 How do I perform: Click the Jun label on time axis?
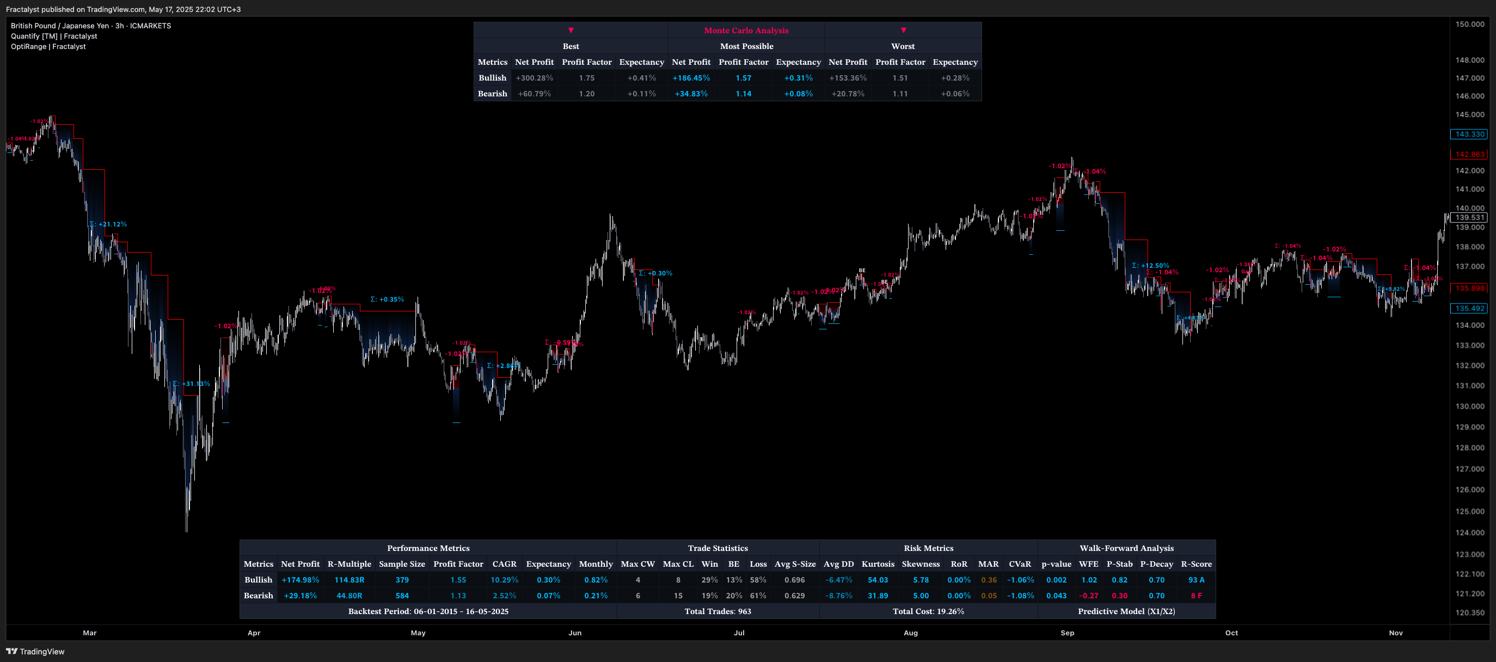575,633
